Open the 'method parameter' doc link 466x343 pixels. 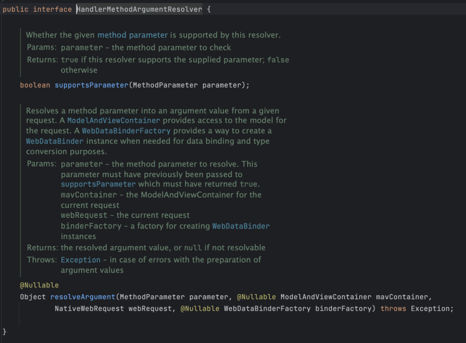[132, 35]
